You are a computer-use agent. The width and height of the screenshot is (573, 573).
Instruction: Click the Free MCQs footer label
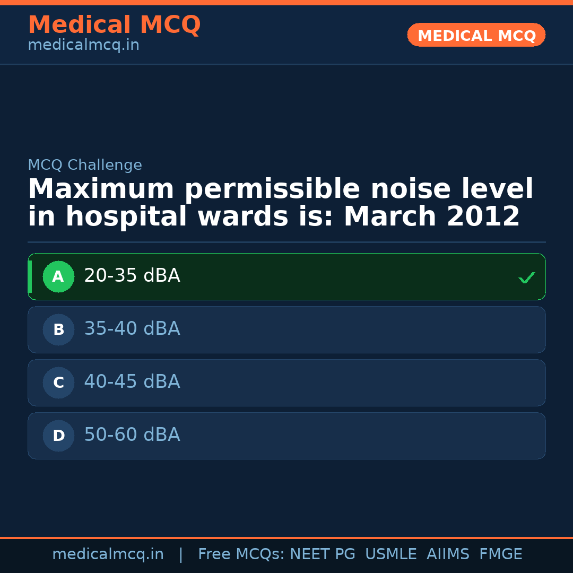(x=241, y=554)
